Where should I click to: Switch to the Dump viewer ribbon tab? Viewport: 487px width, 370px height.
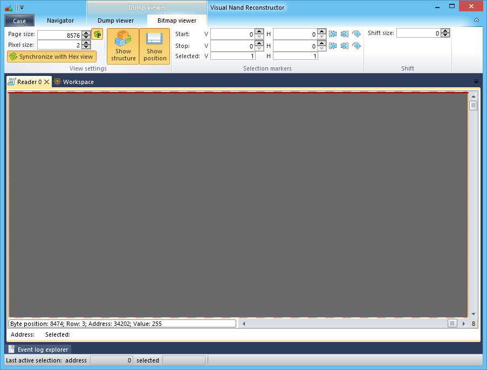pos(115,20)
